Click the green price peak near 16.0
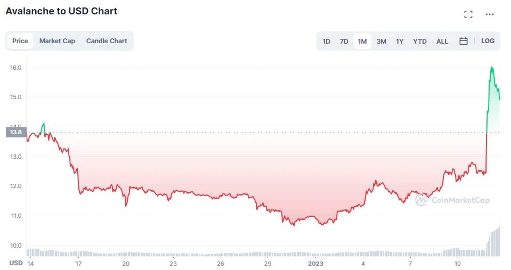This screenshot has width=511, height=270. (491, 68)
